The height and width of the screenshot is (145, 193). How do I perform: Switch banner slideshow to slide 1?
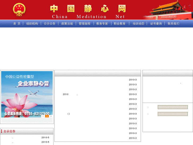pos(43,116)
